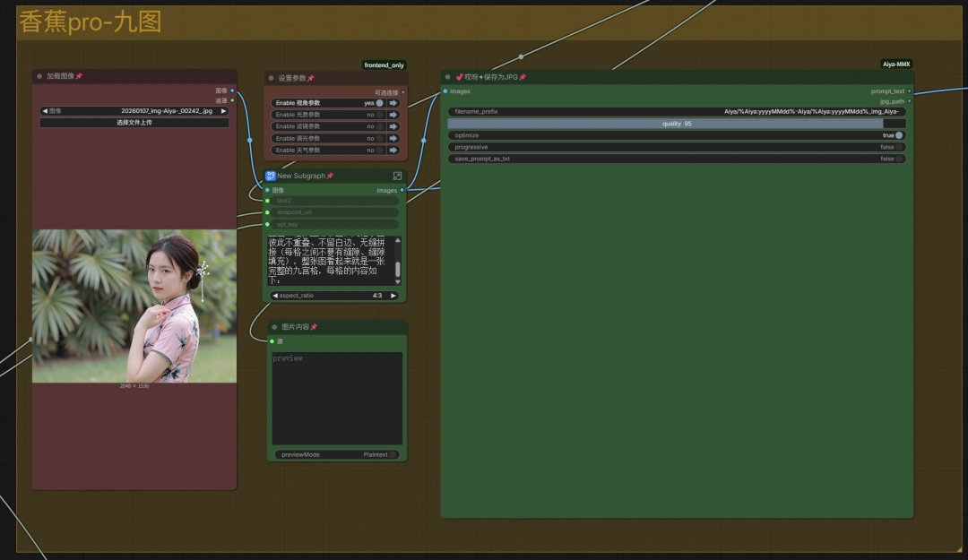Select next image with right arrow
Image resolution: width=968 pixels, height=560 pixels.
223,111
